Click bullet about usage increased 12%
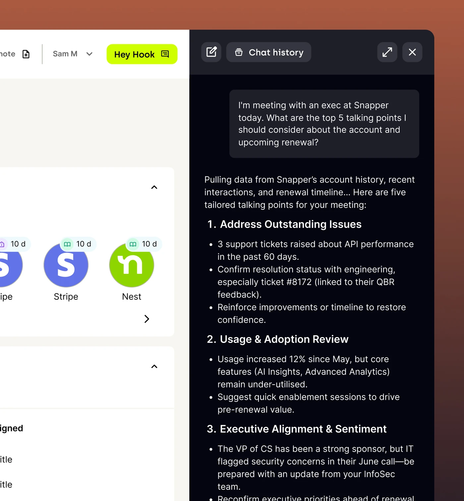This screenshot has width=464, height=501. coord(303,371)
